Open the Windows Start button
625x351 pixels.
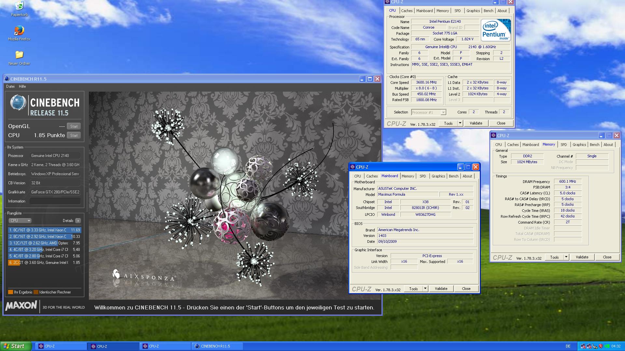click(16, 346)
